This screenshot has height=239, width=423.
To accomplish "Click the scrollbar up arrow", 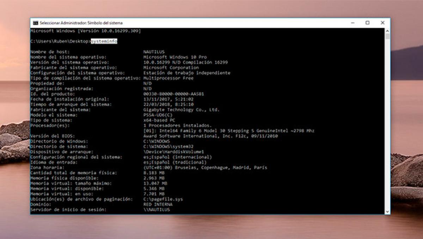I will (x=387, y=31).
